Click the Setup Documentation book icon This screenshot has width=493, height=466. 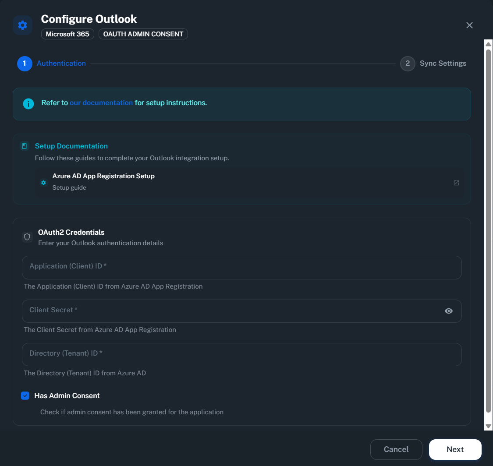point(25,145)
